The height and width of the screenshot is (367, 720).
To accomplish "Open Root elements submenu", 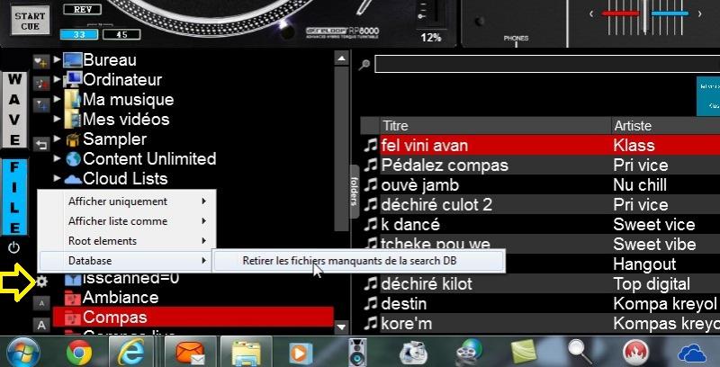I will 126,241.
